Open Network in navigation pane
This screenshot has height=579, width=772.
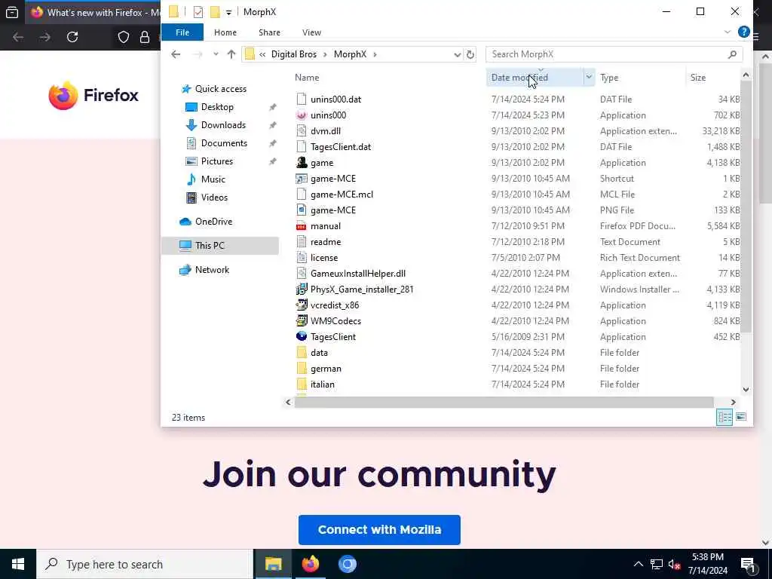(212, 270)
